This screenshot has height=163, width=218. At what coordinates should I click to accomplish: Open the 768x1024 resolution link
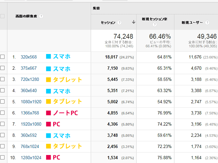pos(30,146)
